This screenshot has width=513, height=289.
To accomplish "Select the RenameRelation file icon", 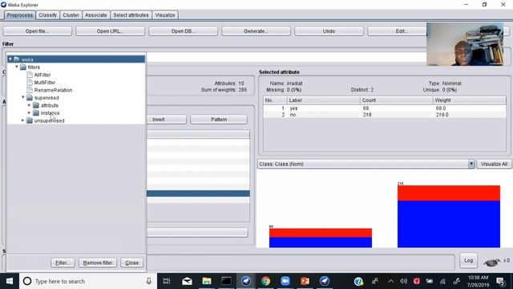I will [x=30, y=90].
